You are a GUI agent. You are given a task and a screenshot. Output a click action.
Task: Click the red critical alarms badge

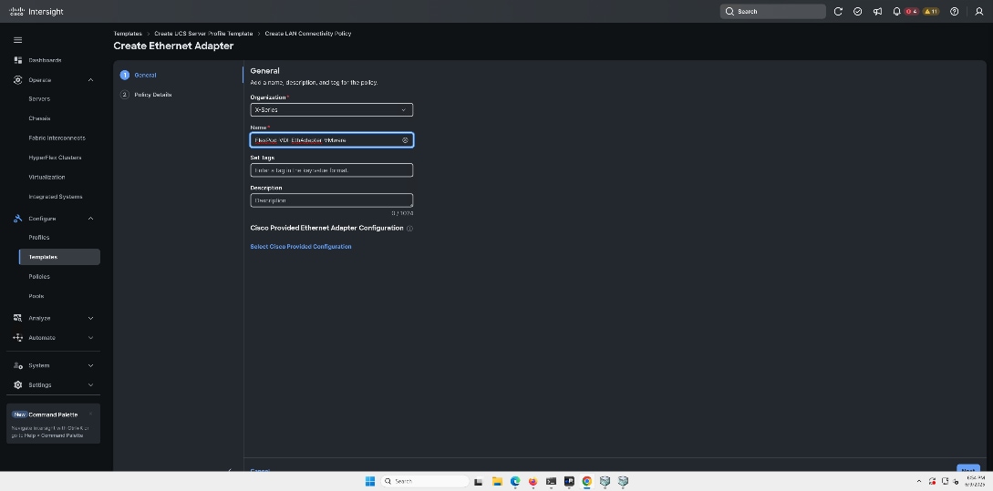point(911,12)
